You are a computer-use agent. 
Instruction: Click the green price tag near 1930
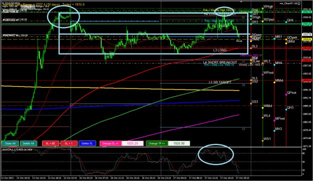coord(307,12)
